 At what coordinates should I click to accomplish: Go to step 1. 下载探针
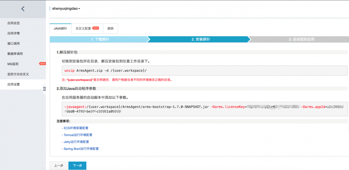pos(100,39)
